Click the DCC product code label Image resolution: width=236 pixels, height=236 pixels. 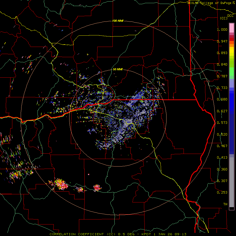pos(230,16)
